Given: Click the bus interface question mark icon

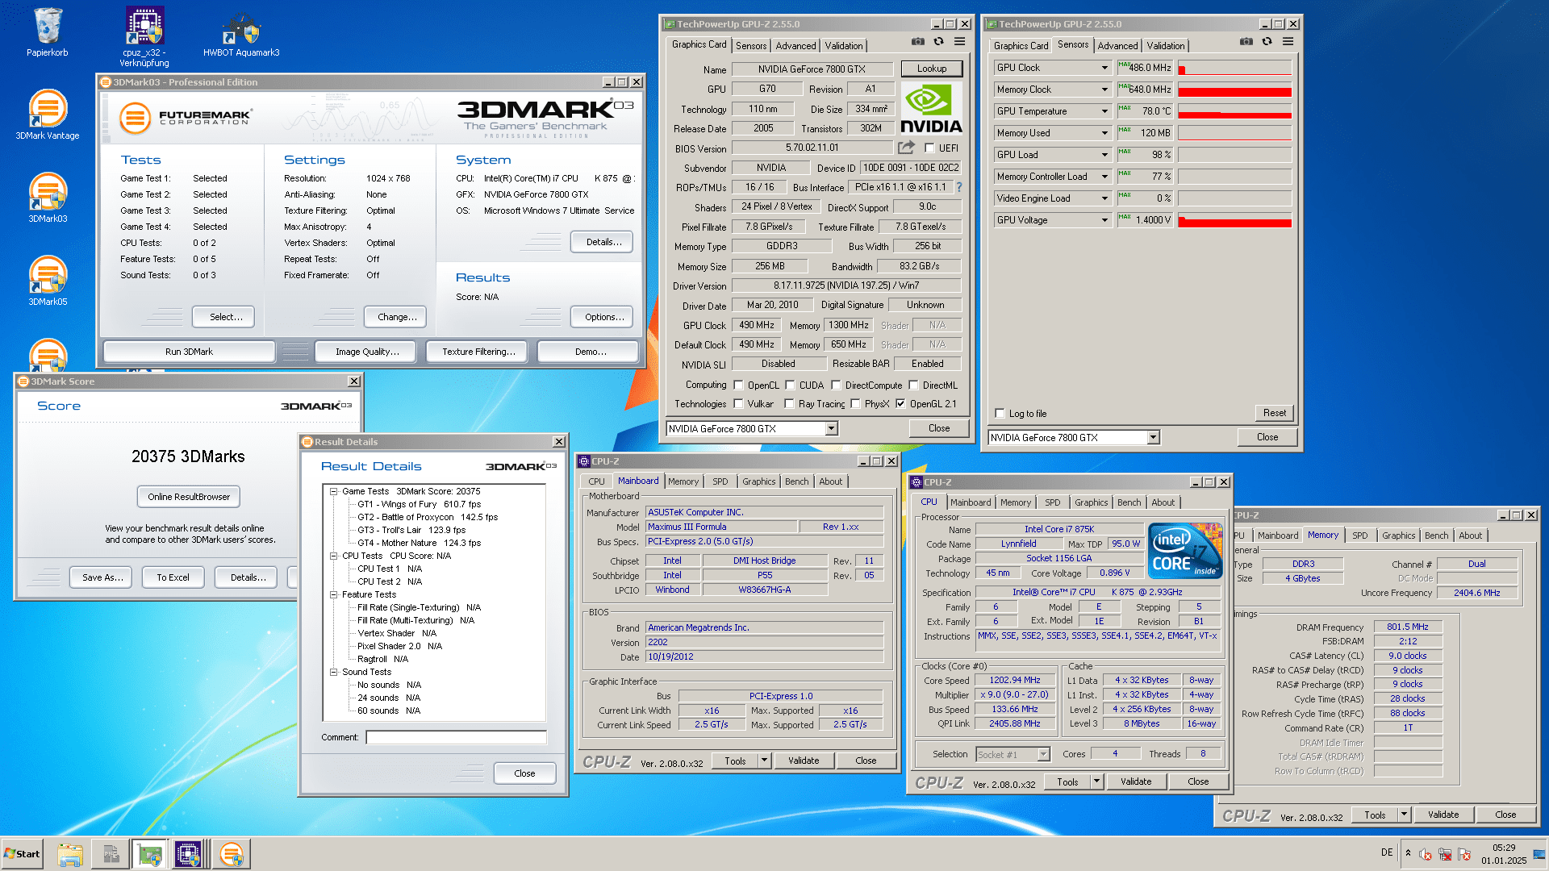Looking at the screenshot, I should (959, 187).
